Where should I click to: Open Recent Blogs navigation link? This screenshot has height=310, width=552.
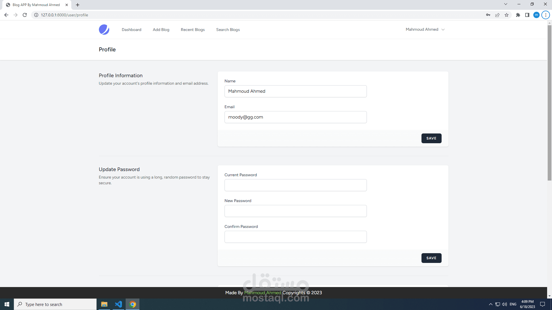click(x=193, y=30)
